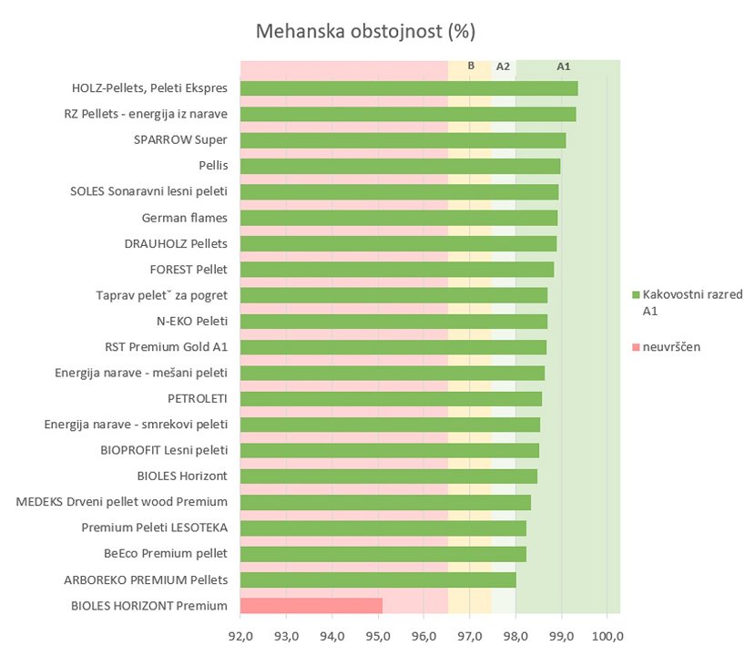The image size is (755, 656).
Task: Select the pink BIOLES HORIZONT Premium bar
Action: coord(311,606)
